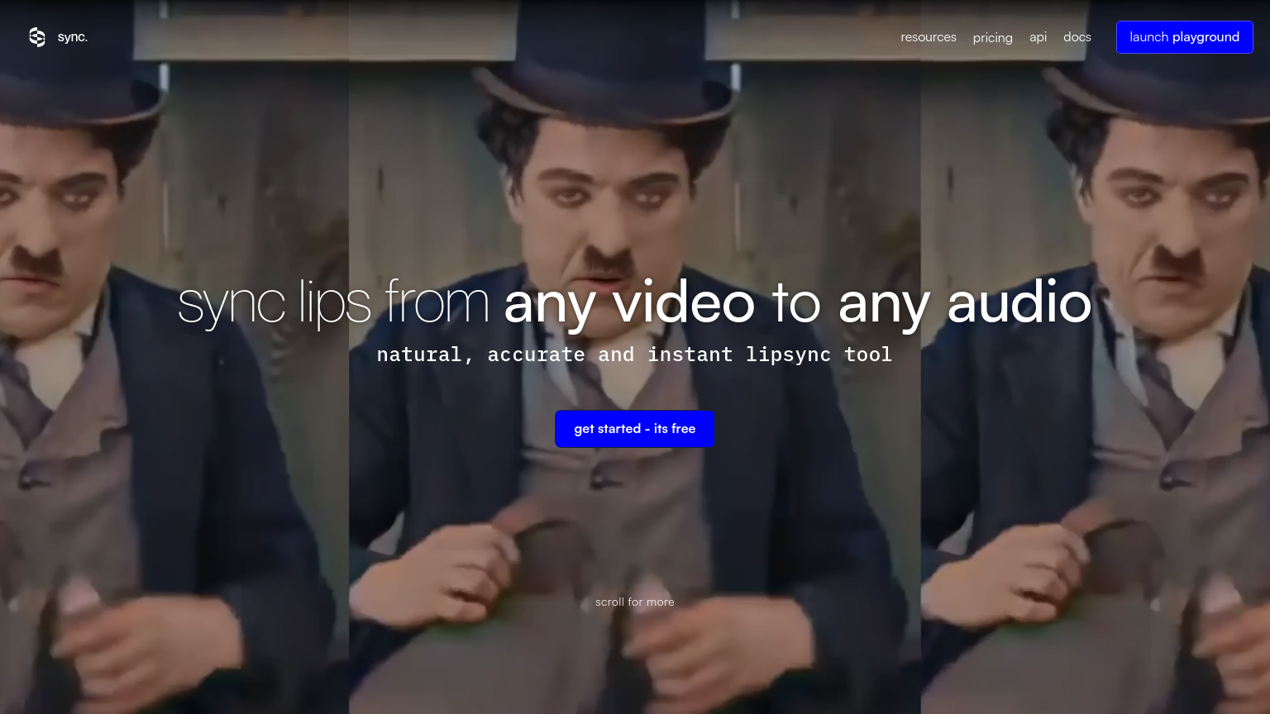
Task: Click 'get started - its free'
Action: [634, 429]
